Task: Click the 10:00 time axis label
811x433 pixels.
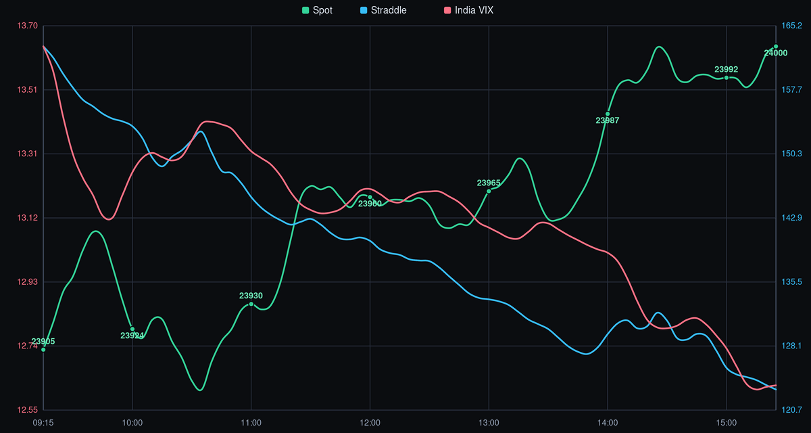Action: point(132,423)
